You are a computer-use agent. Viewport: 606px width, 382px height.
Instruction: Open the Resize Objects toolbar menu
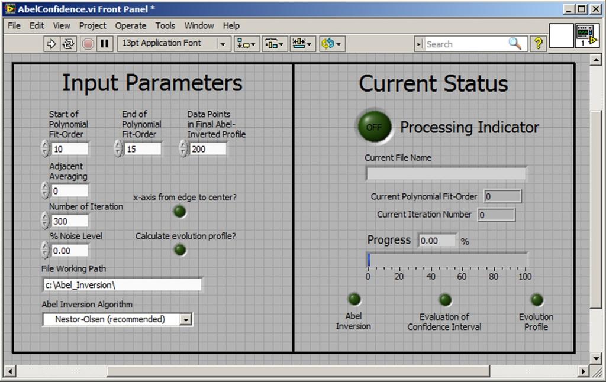[x=302, y=44]
